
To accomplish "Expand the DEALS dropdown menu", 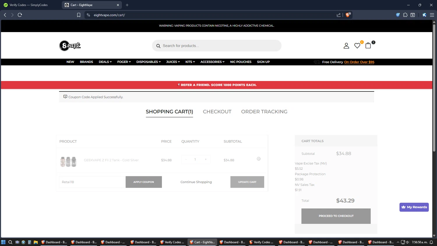I will 105,62.
